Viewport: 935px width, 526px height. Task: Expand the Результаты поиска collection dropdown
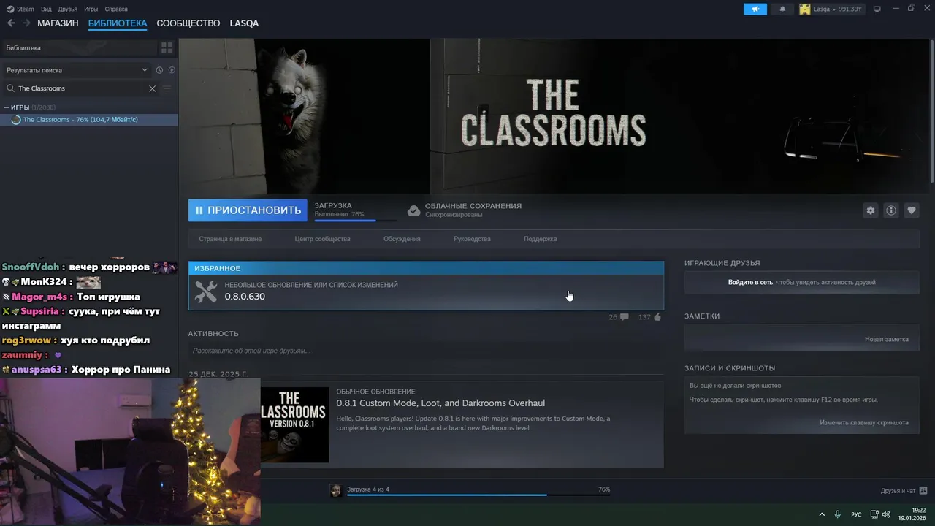click(145, 70)
